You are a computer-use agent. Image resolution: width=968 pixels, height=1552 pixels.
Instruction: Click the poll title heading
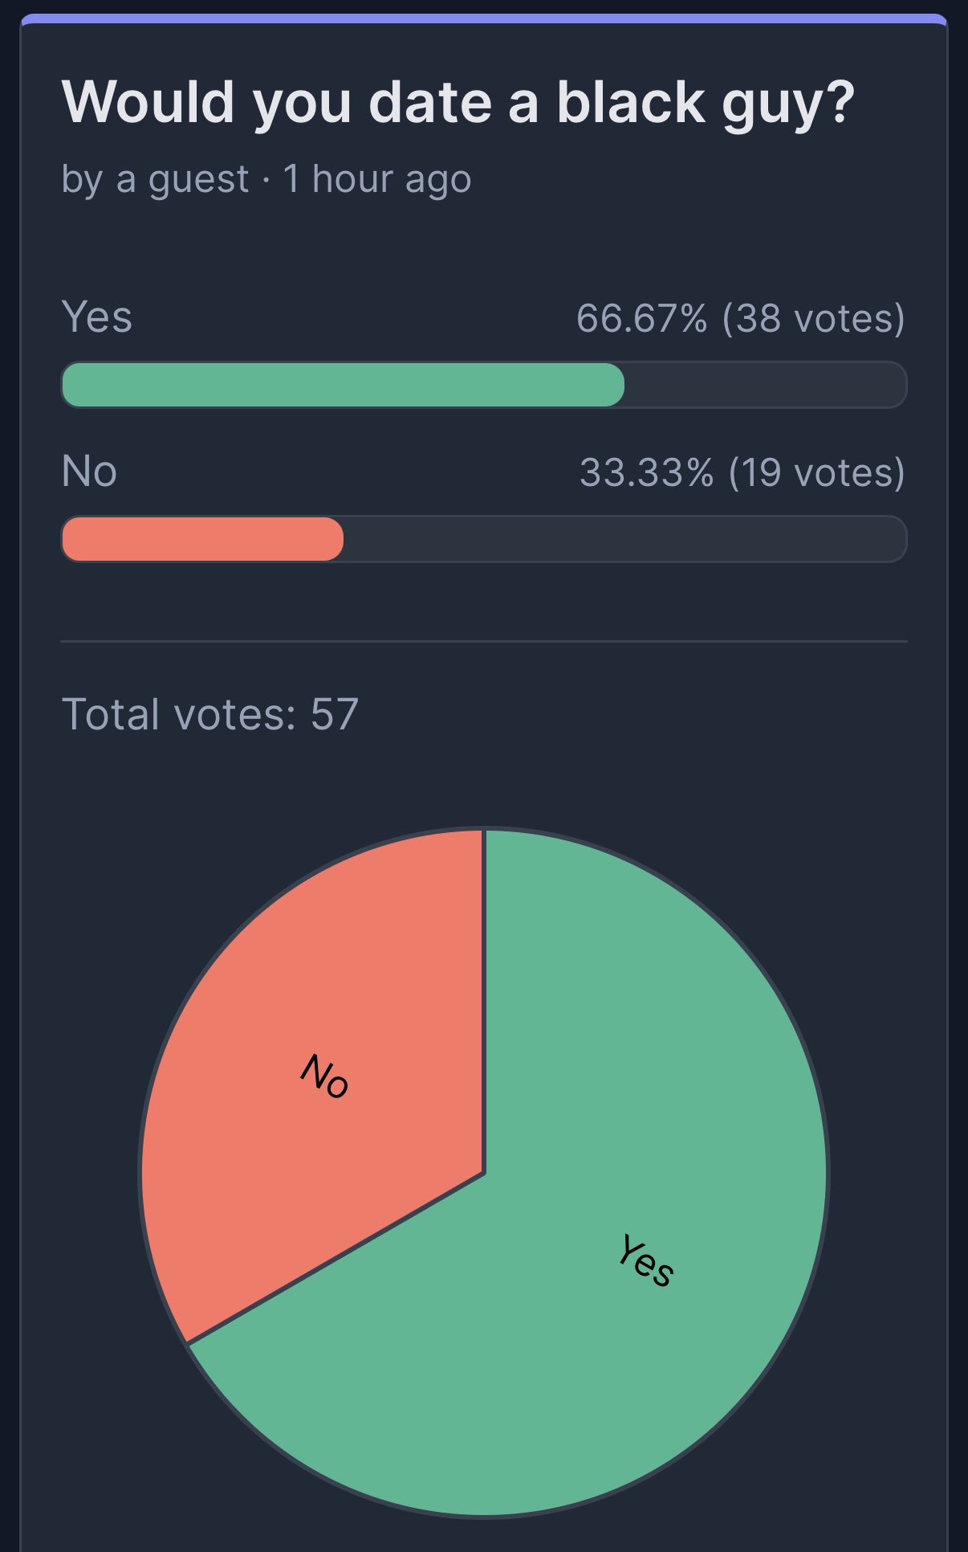[458, 104]
